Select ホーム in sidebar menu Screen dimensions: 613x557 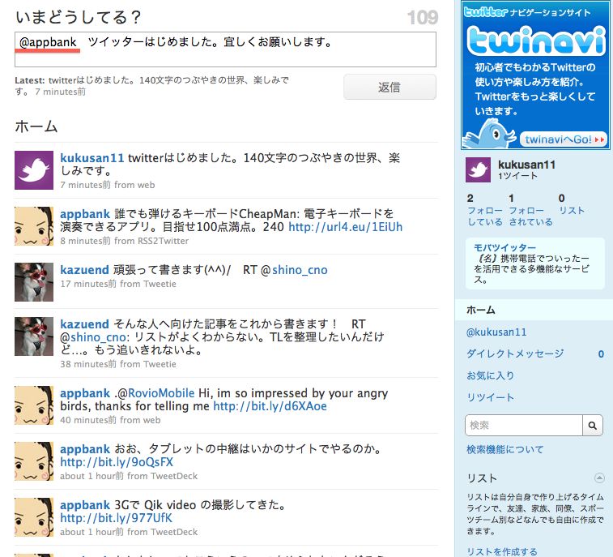tap(534, 310)
